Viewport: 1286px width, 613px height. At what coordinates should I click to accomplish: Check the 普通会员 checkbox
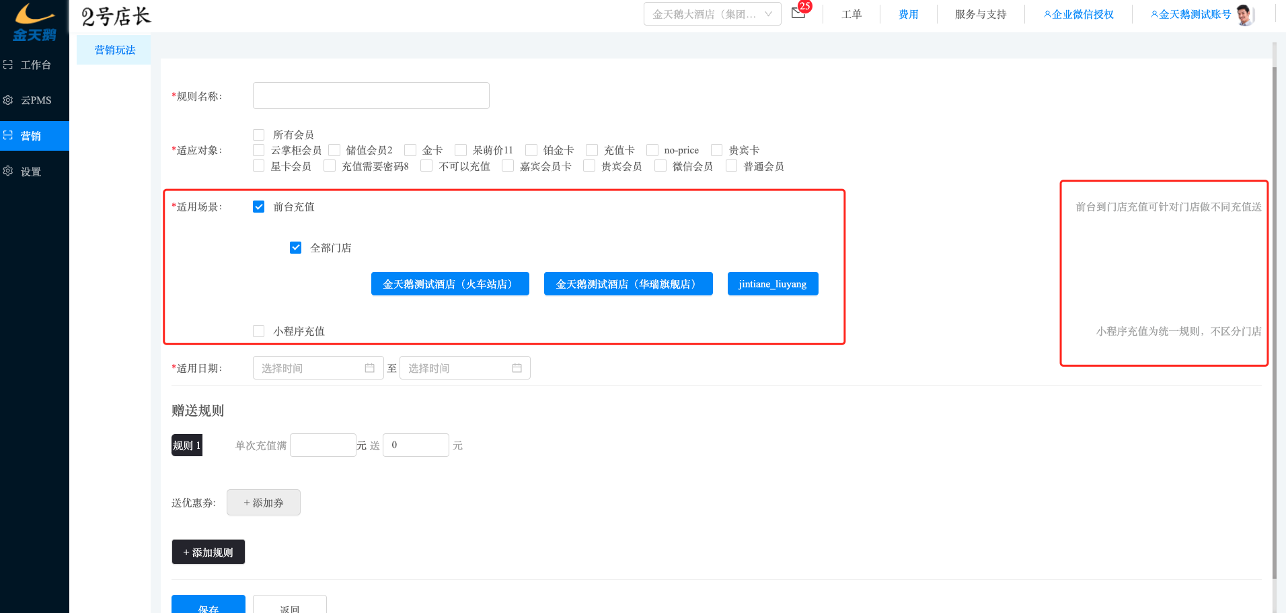(732, 166)
